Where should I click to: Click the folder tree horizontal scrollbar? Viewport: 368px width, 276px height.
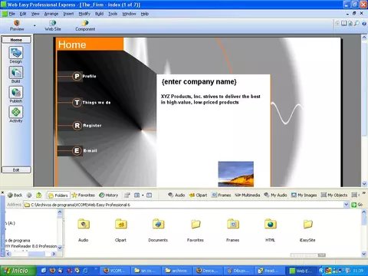coord(31,254)
